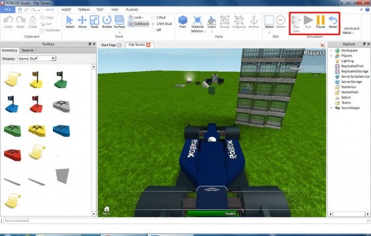Switch to the INSERT ribbon tab
Screen dimensions: 371x236
point(66,10)
